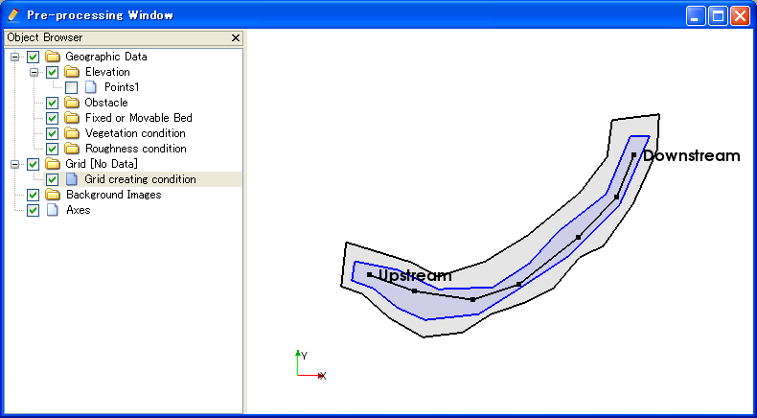Uncheck the Grid [No Data] checkbox
757x418 pixels.
(33, 164)
